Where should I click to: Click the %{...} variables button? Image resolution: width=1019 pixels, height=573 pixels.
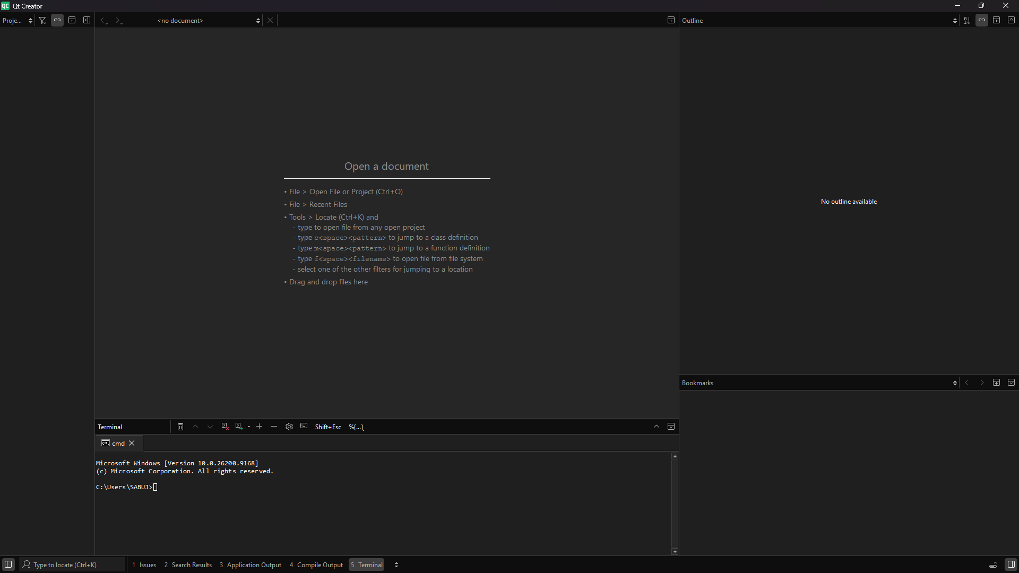tap(357, 427)
